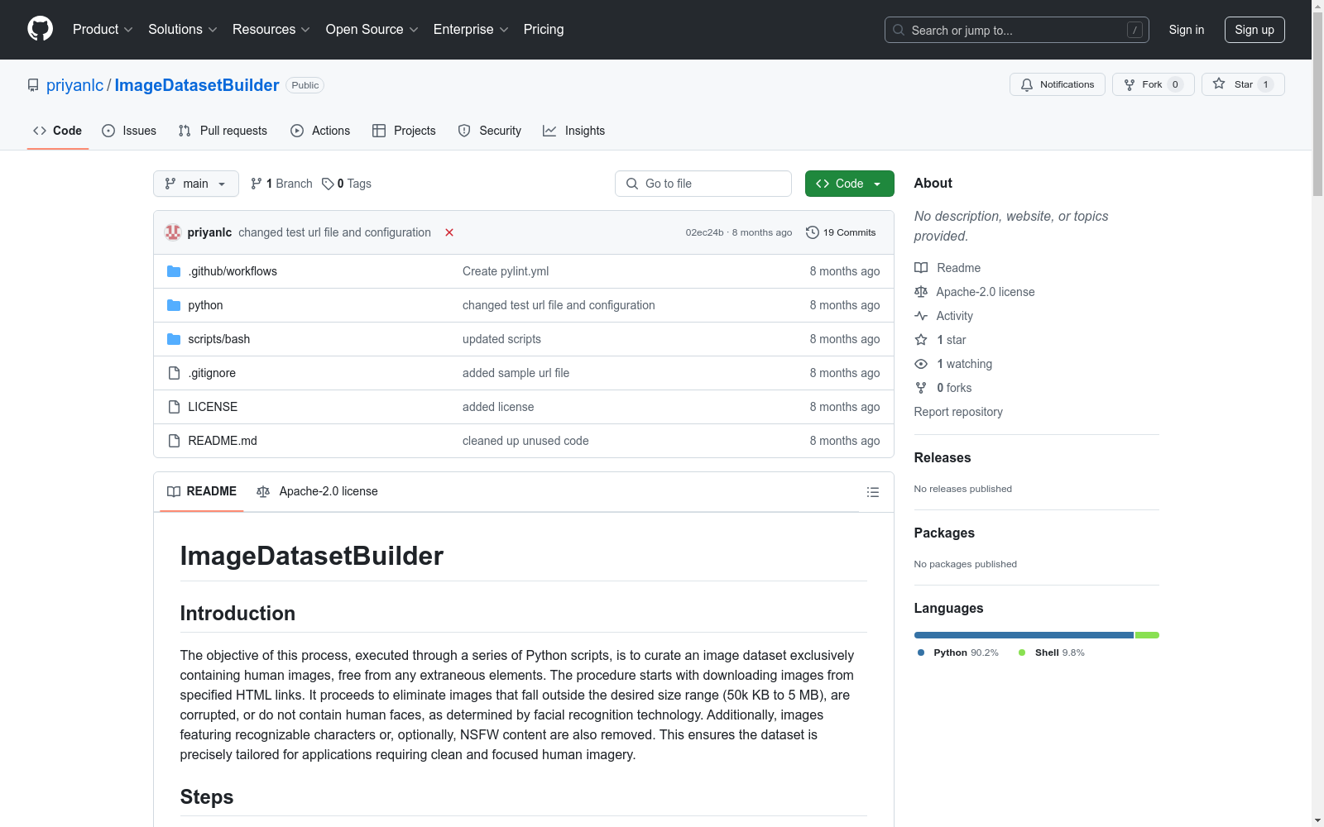Image resolution: width=1324 pixels, height=827 pixels.
Task: Expand the Resources menu
Action: tap(271, 29)
